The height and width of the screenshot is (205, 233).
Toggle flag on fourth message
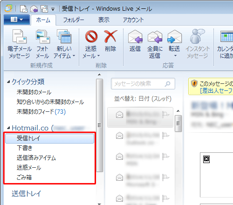click(x=165, y=178)
